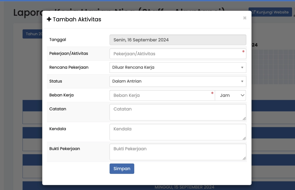This screenshot has width=295, height=190.
Task: Click the resize handle of the Catatan textarea
Action: (x=245, y=119)
